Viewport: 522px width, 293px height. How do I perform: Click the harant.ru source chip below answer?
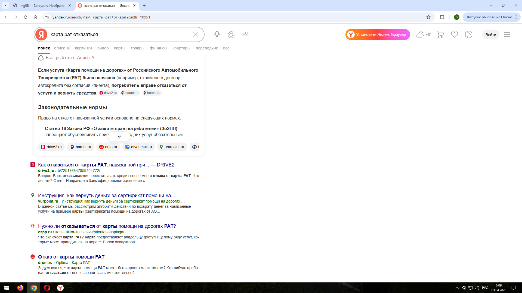[x=81, y=147]
